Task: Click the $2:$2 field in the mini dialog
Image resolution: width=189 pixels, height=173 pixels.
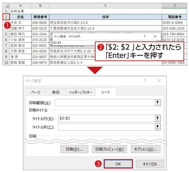Action: (74, 43)
